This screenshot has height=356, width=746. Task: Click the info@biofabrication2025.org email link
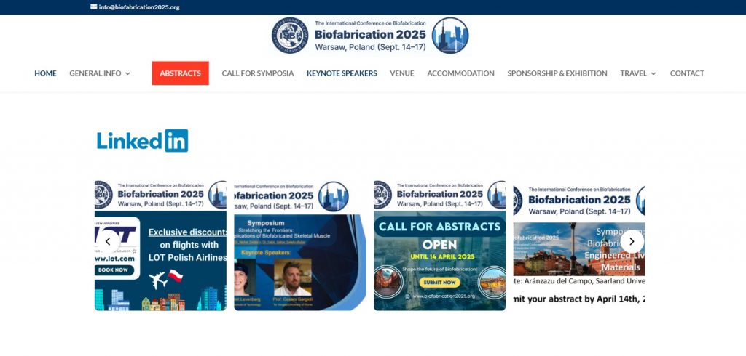tap(138, 7)
